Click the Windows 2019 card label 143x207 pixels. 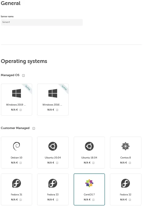click(x=16, y=105)
